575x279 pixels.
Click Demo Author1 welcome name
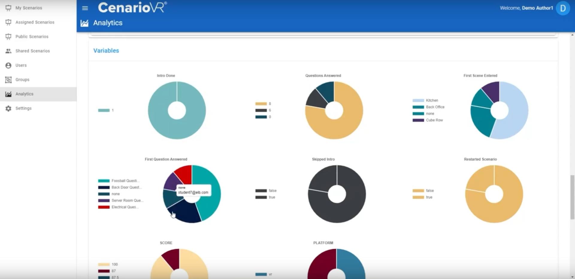[x=537, y=8]
